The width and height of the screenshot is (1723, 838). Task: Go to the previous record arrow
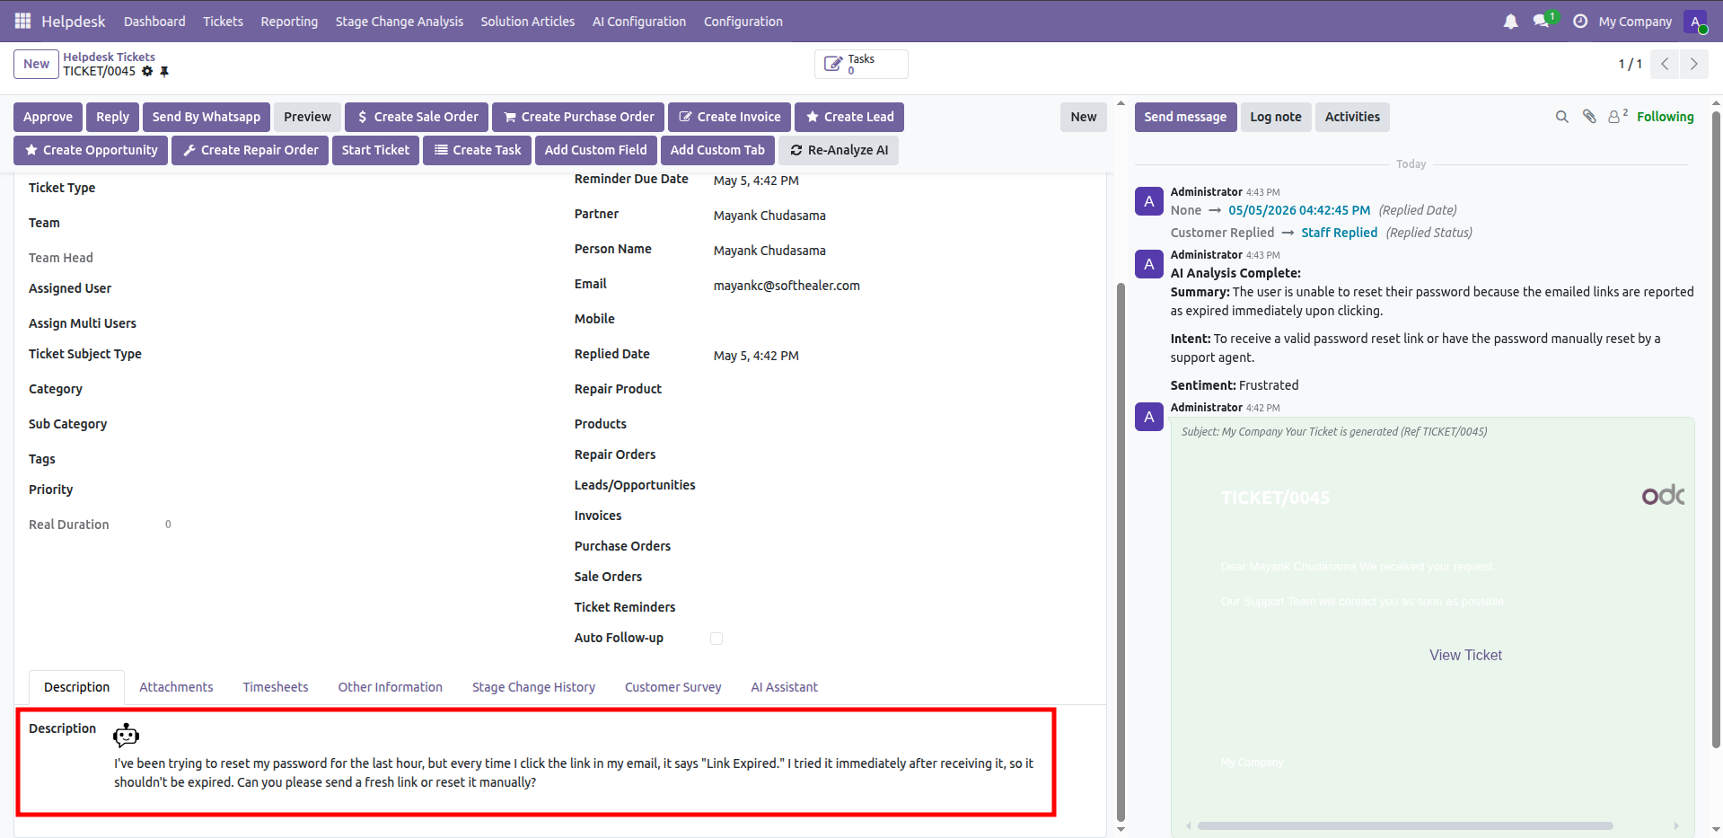pyautogui.click(x=1665, y=64)
